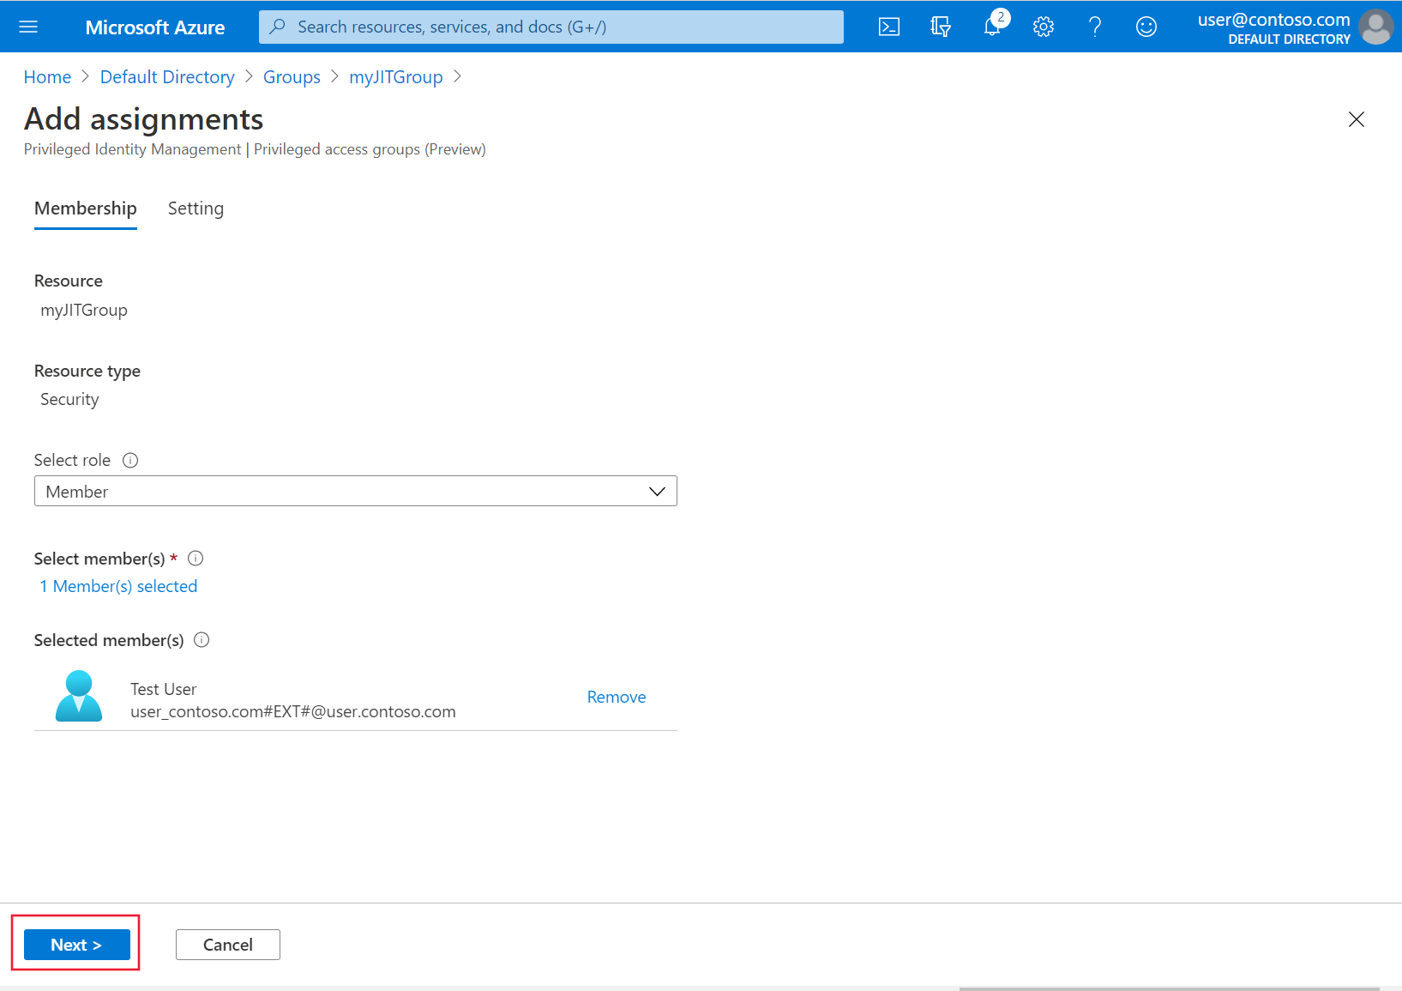Open the help pane
This screenshot has height=991, width=1402.
pos(1095,27)
